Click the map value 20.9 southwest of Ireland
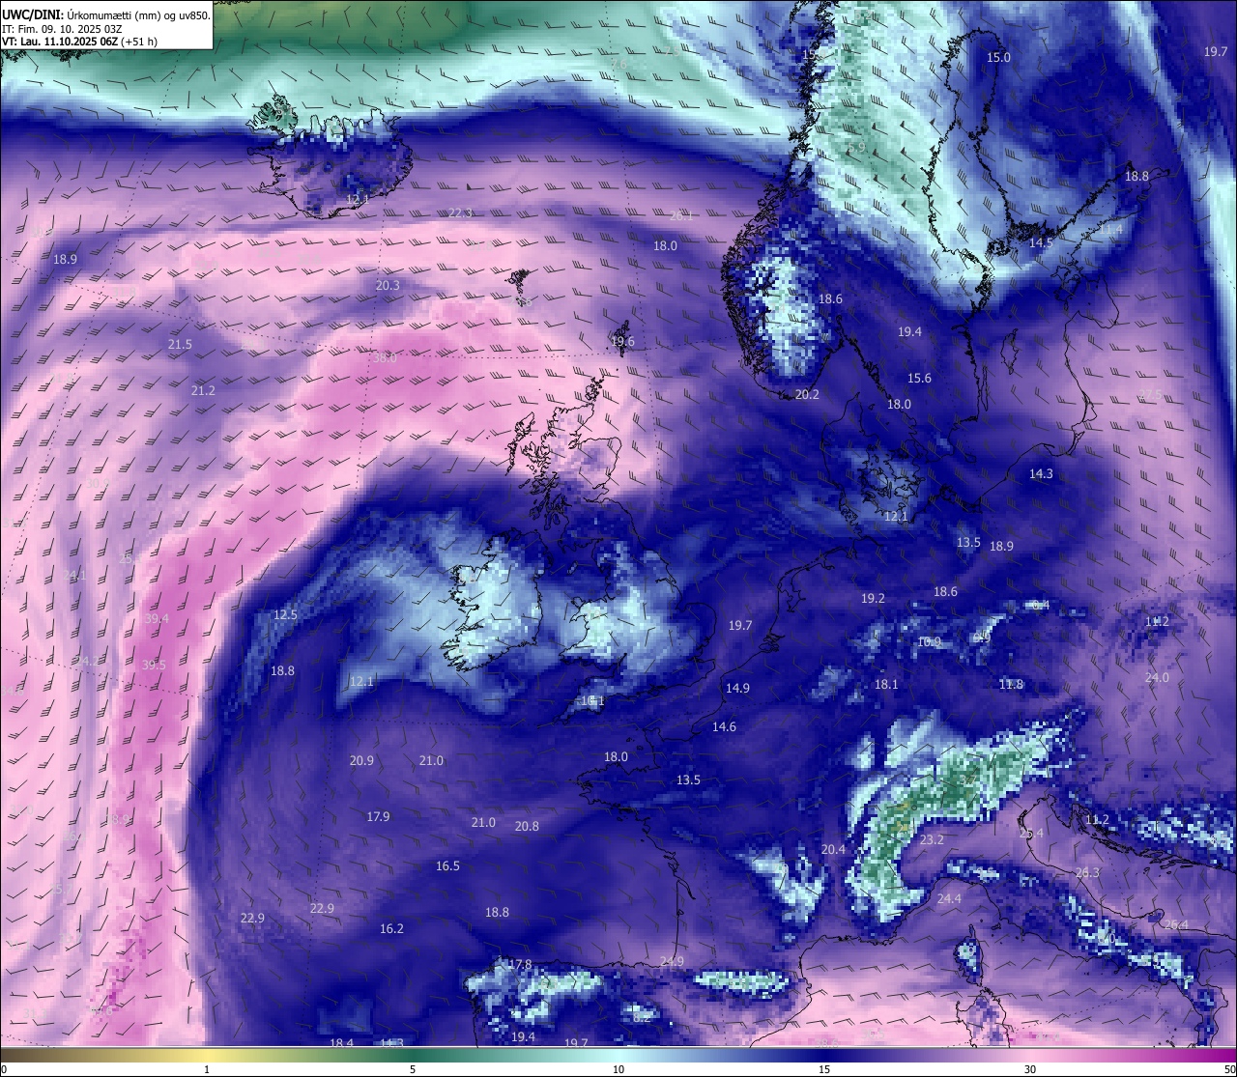 point(361,761)
